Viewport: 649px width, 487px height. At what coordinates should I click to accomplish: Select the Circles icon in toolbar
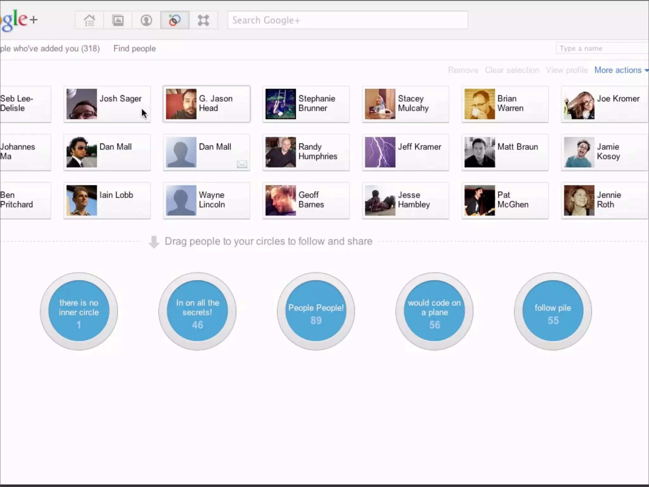175,20
